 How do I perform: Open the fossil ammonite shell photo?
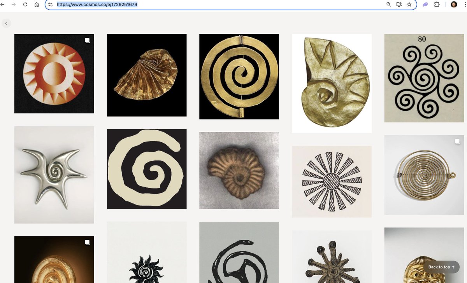coord(239,170)
